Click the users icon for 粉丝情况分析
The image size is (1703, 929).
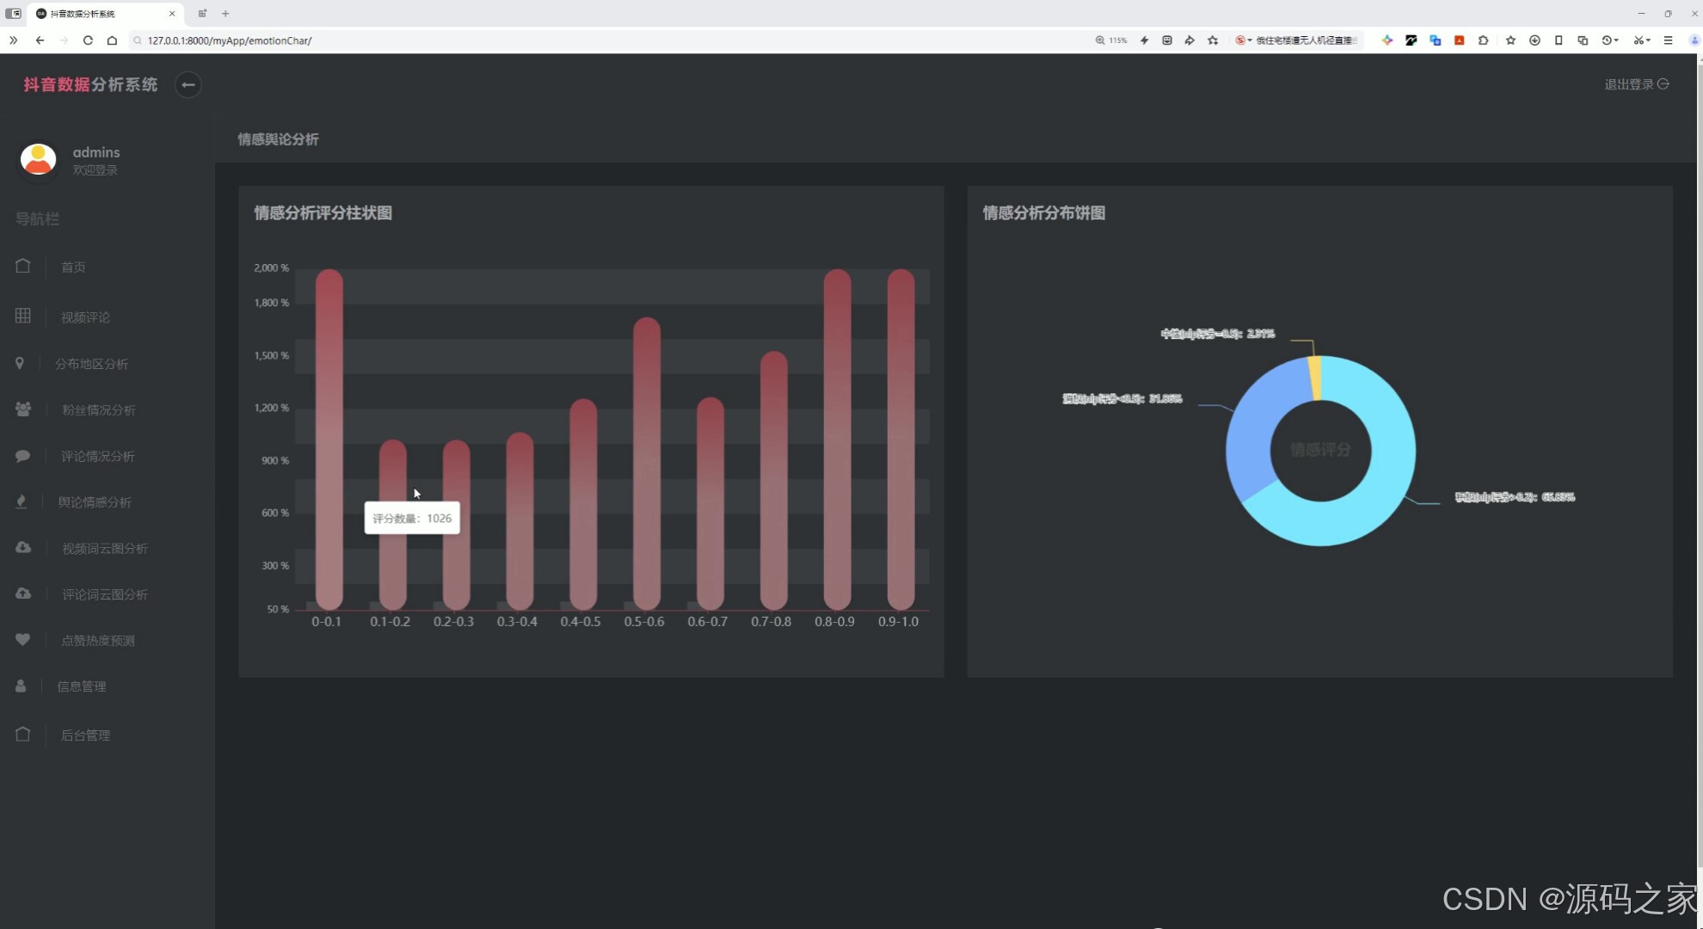pos(23,409)
